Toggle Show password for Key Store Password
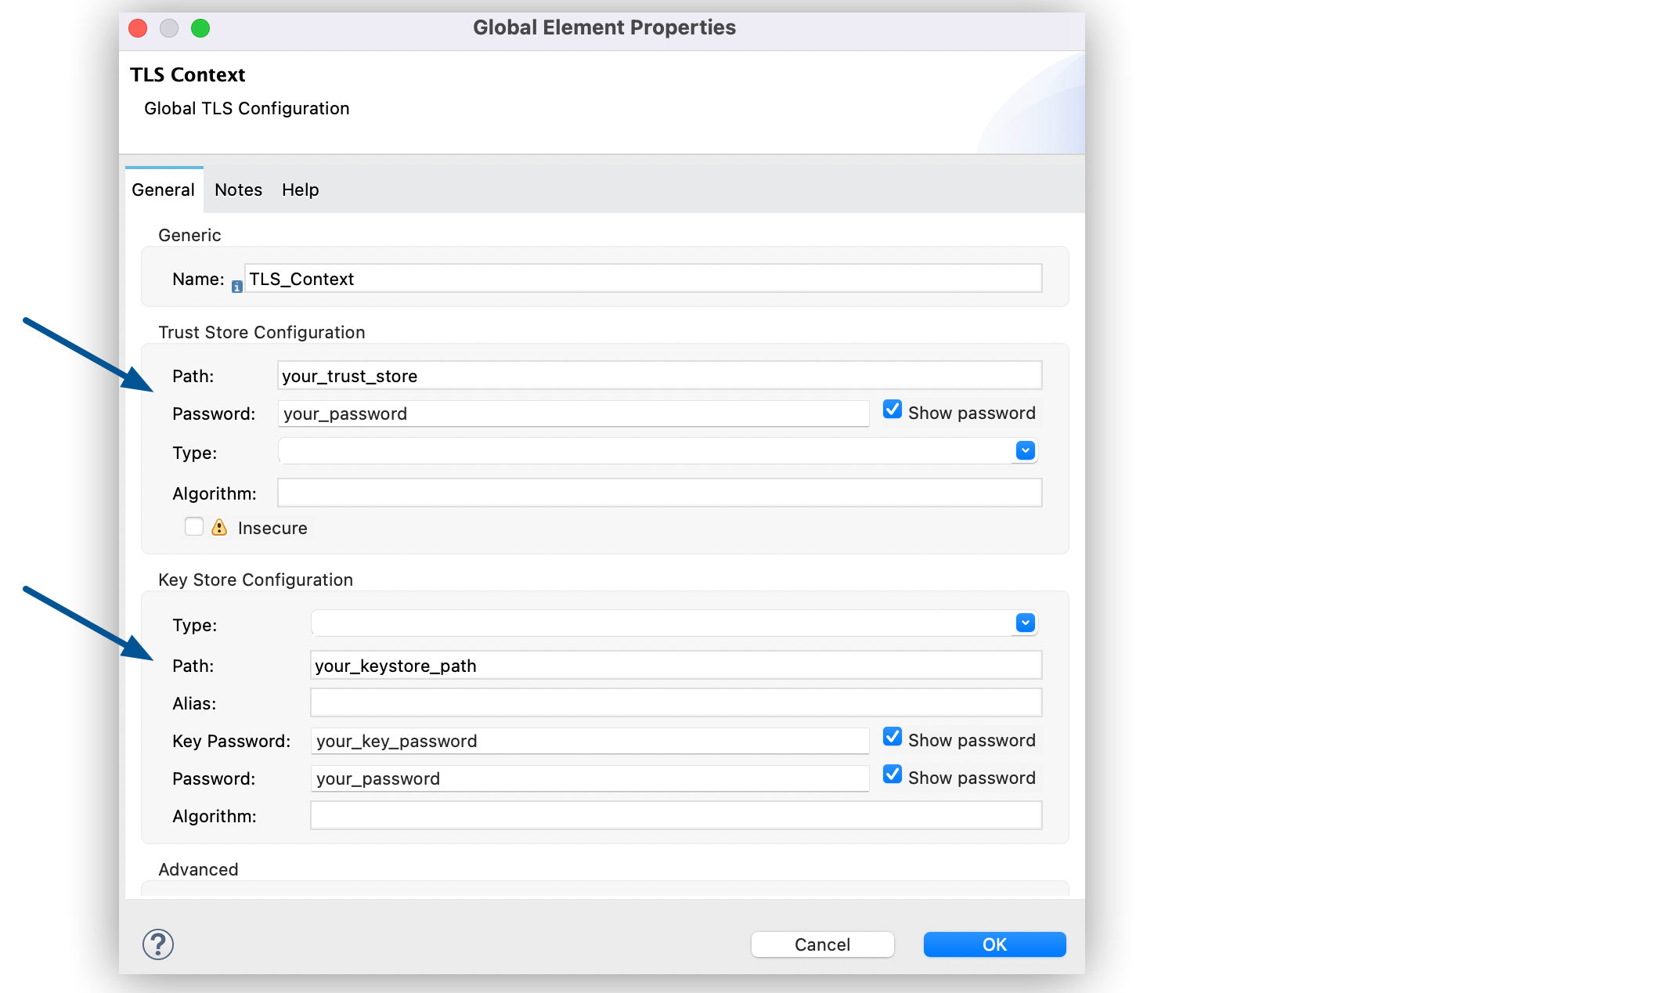This screenshot has height=993, width=1677. pos(893,775)
